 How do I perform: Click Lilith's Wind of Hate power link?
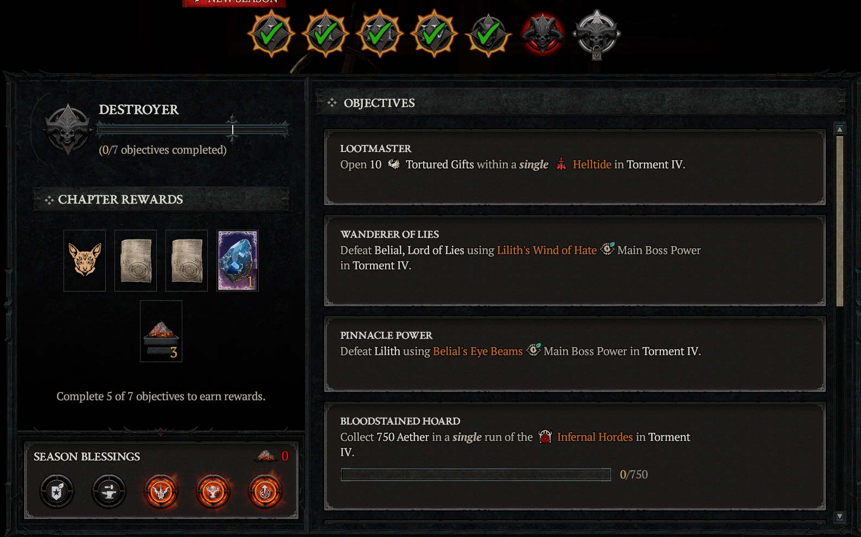(547, 250)
